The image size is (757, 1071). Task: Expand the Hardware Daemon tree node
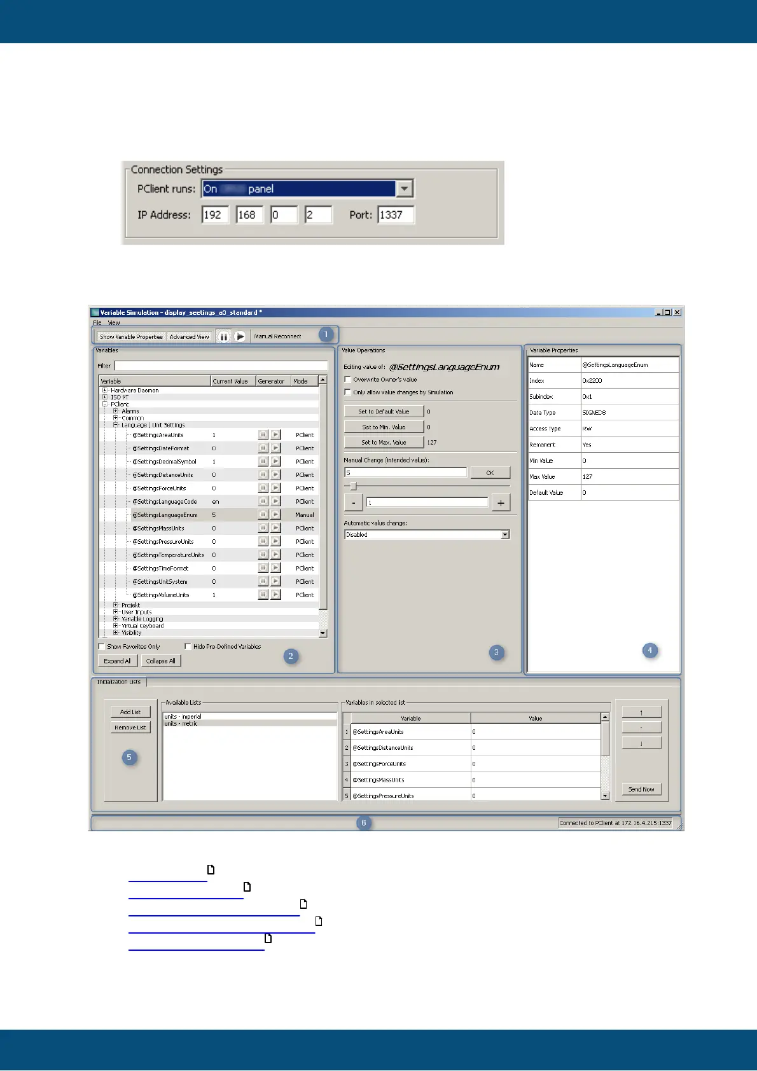coord(105,390)
